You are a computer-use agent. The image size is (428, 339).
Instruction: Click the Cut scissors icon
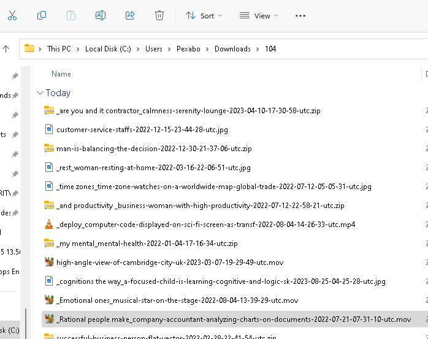point(12,15)
